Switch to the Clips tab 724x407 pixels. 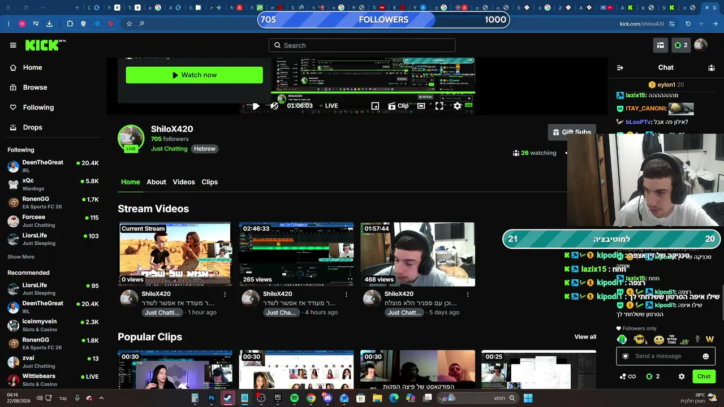click(210, 182)
